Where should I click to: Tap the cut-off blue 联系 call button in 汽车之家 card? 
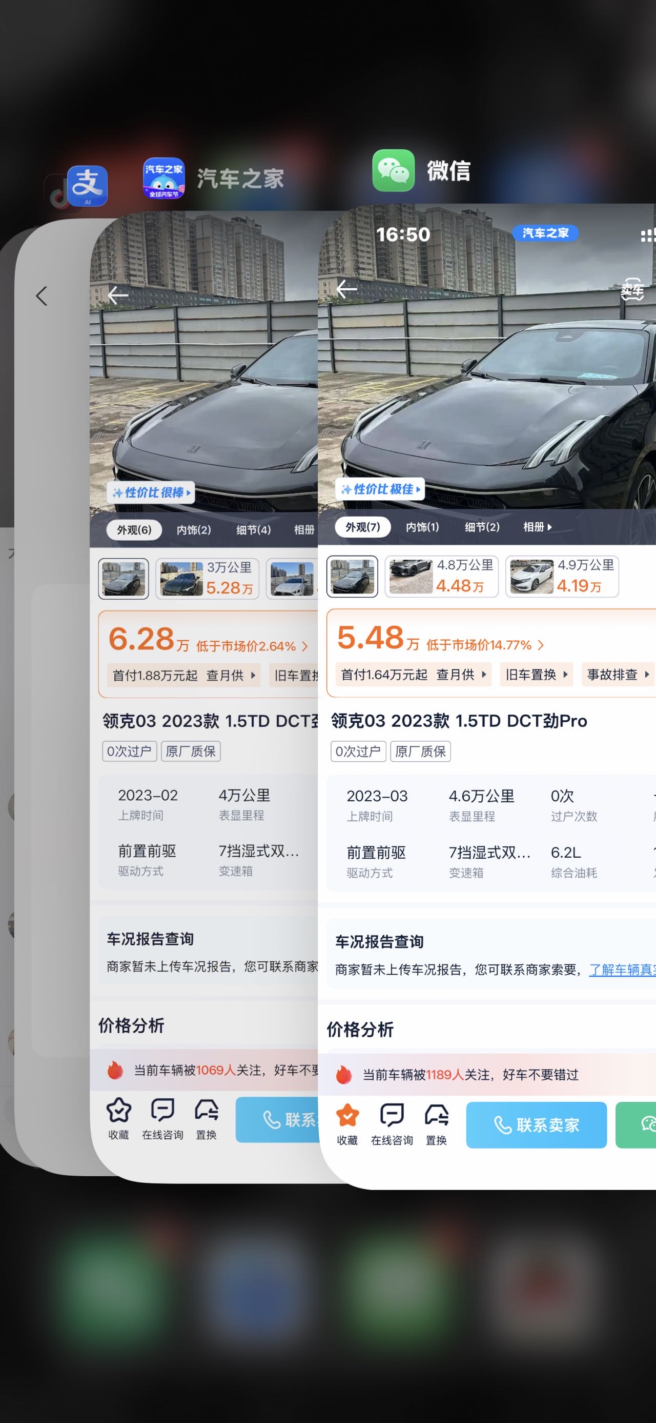click(x=277, y=1120)
